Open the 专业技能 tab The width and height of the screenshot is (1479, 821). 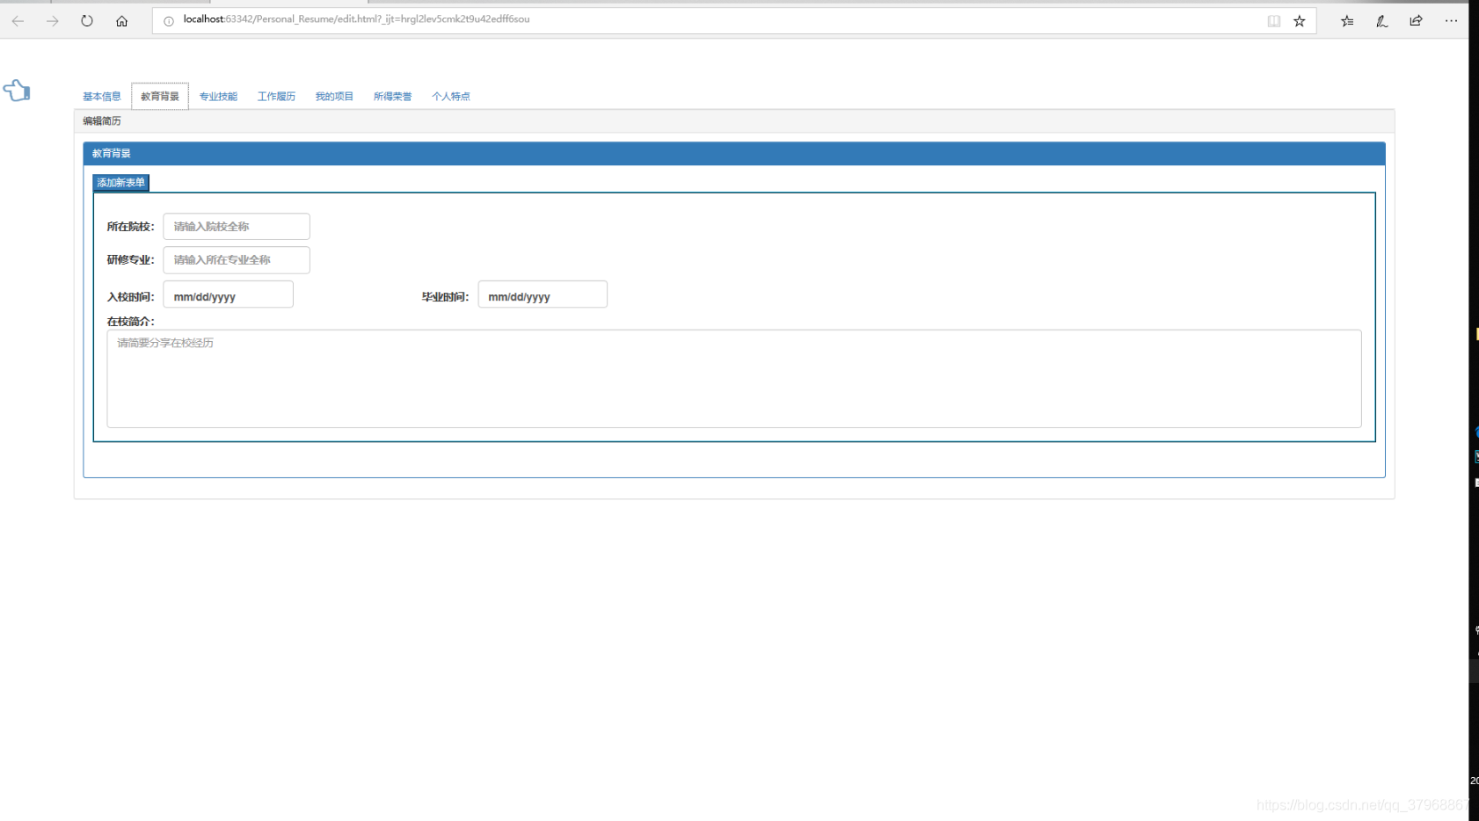218,97
